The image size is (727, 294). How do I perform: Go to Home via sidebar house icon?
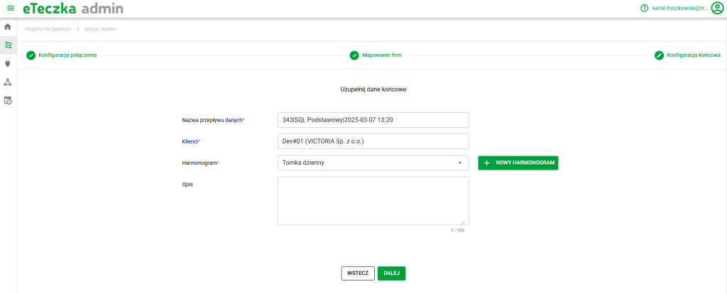8,27
